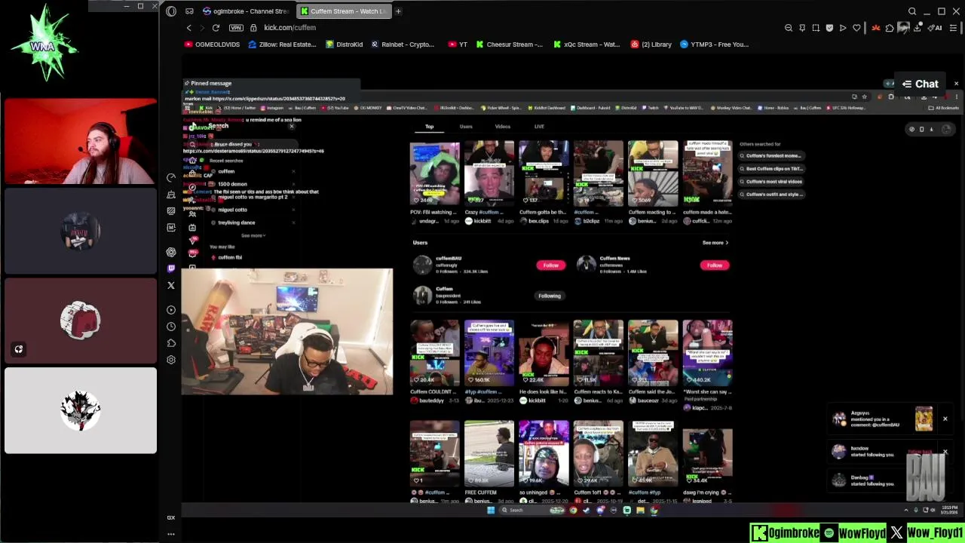Switch to the ogimbroke Channel Stream tab

pyautogui.click(x=246, y=11)
